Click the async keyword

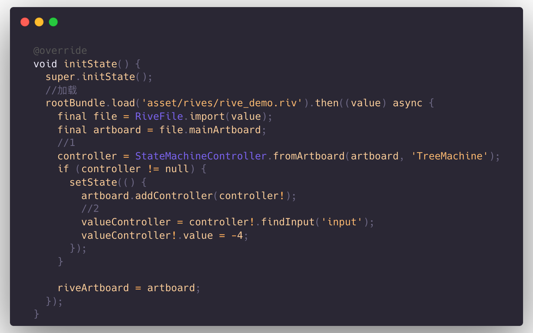click(407, 103)
